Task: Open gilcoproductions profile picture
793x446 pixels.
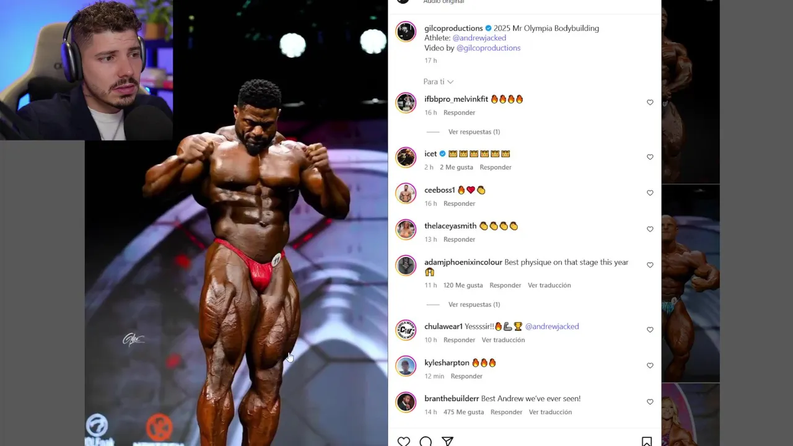Action: [406, 32]
